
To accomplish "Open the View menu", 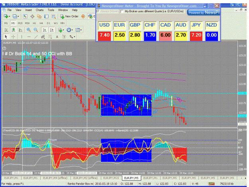I will click(18, 10).
